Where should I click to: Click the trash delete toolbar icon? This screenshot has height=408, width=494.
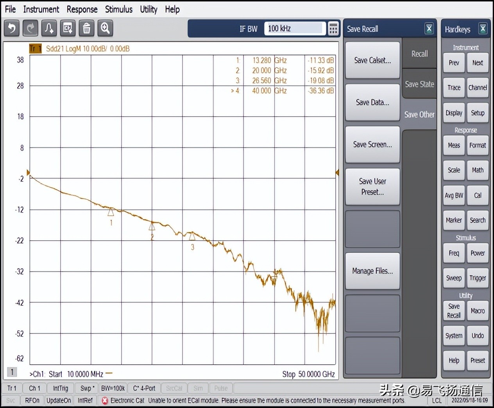pyautogui.click(x=86, y=28)
